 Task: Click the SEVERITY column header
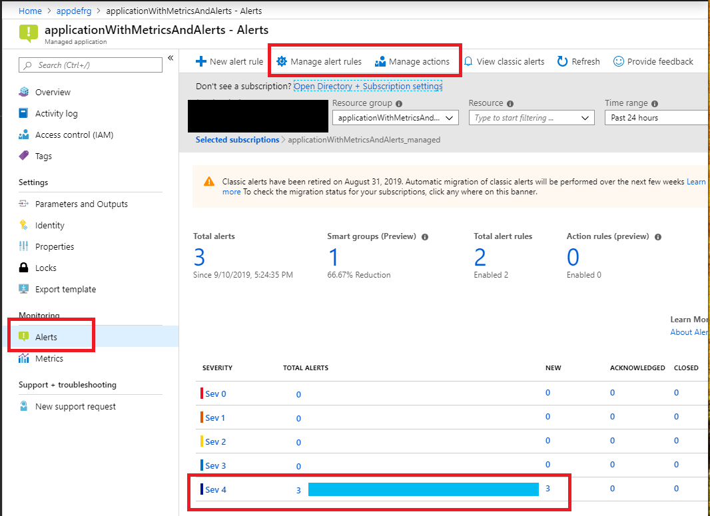click(217, 368)
